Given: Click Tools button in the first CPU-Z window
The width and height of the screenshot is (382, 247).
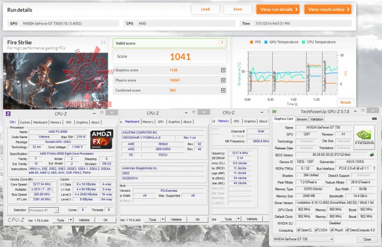Looking at the screenshot, I should pyautogui.click(x=60, y=220).
